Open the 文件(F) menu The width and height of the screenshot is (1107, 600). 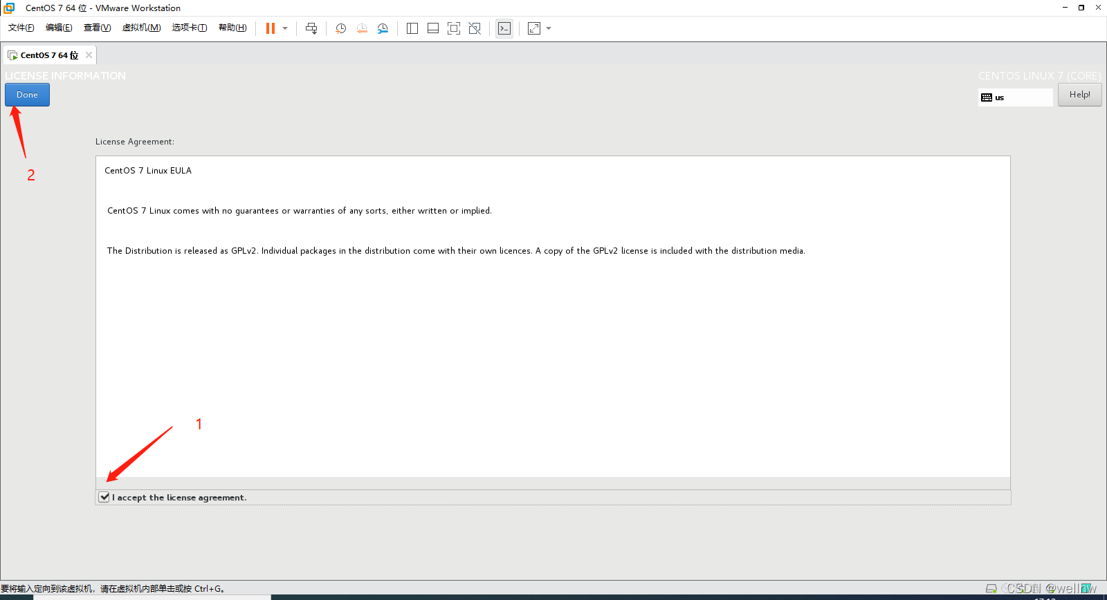coord(21,28)
